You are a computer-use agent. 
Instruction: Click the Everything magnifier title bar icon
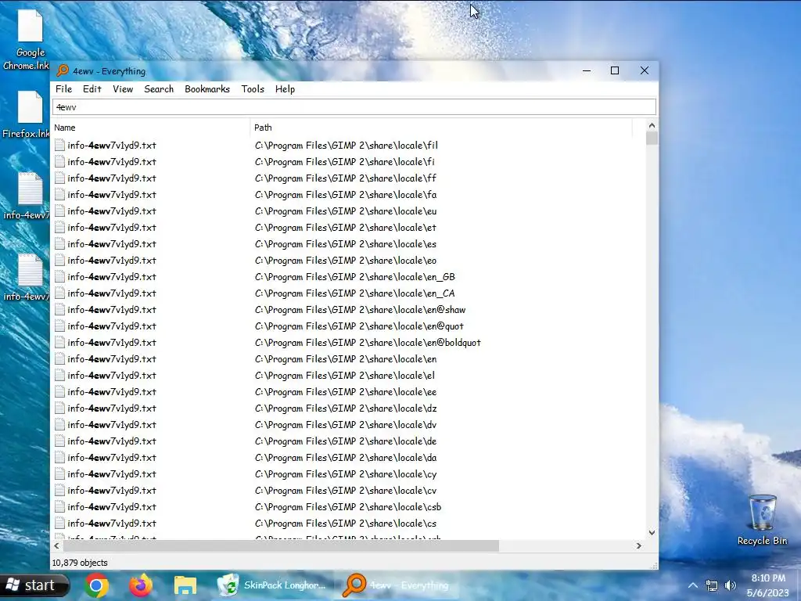[x=63, y=70]
